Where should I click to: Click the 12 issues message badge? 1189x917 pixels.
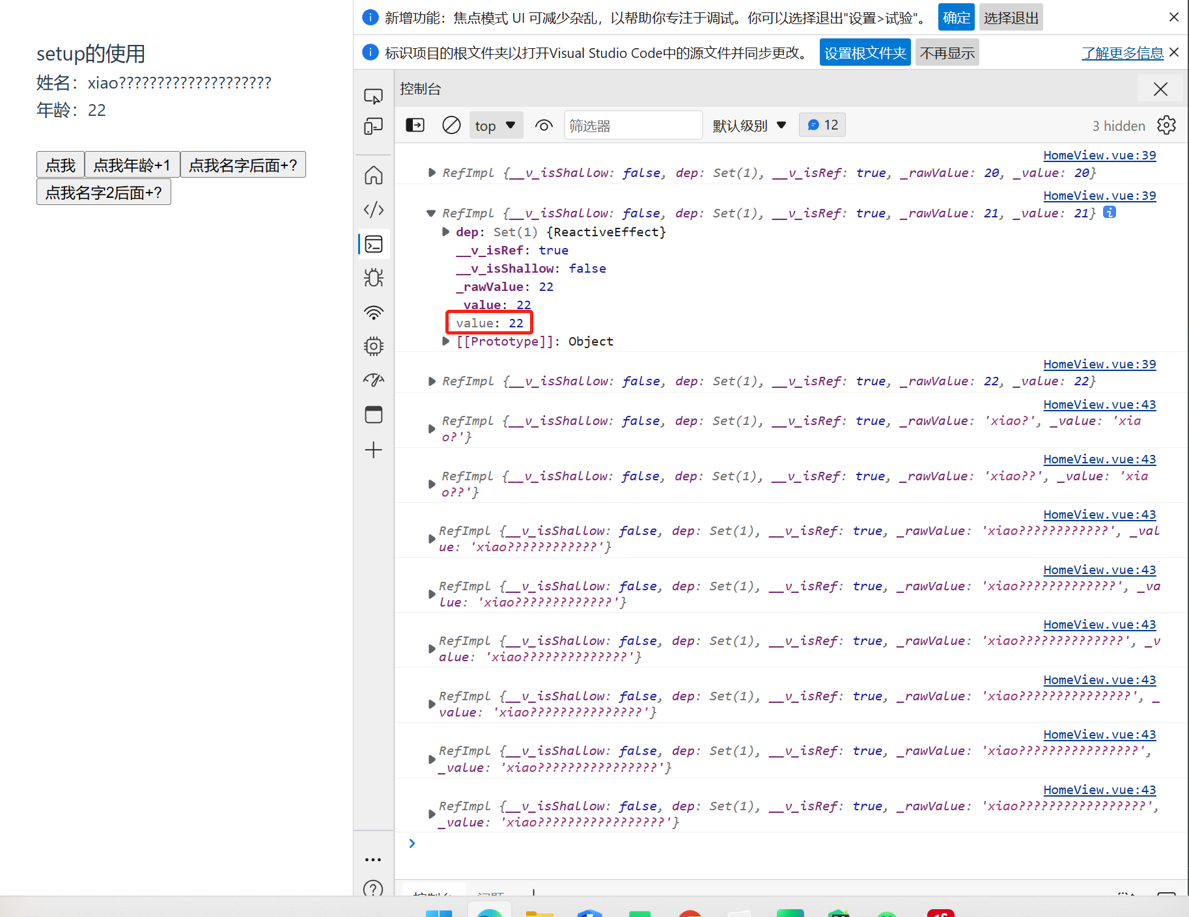click(x=822, y=125)
